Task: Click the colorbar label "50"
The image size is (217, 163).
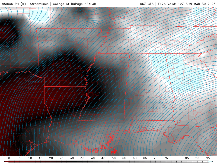Action: (114, 158)
